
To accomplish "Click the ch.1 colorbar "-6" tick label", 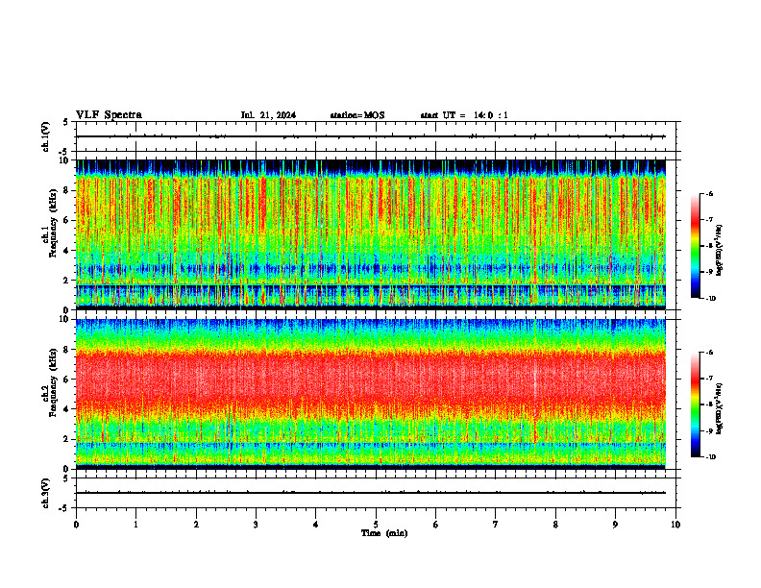I will click(x=709, y=194).
